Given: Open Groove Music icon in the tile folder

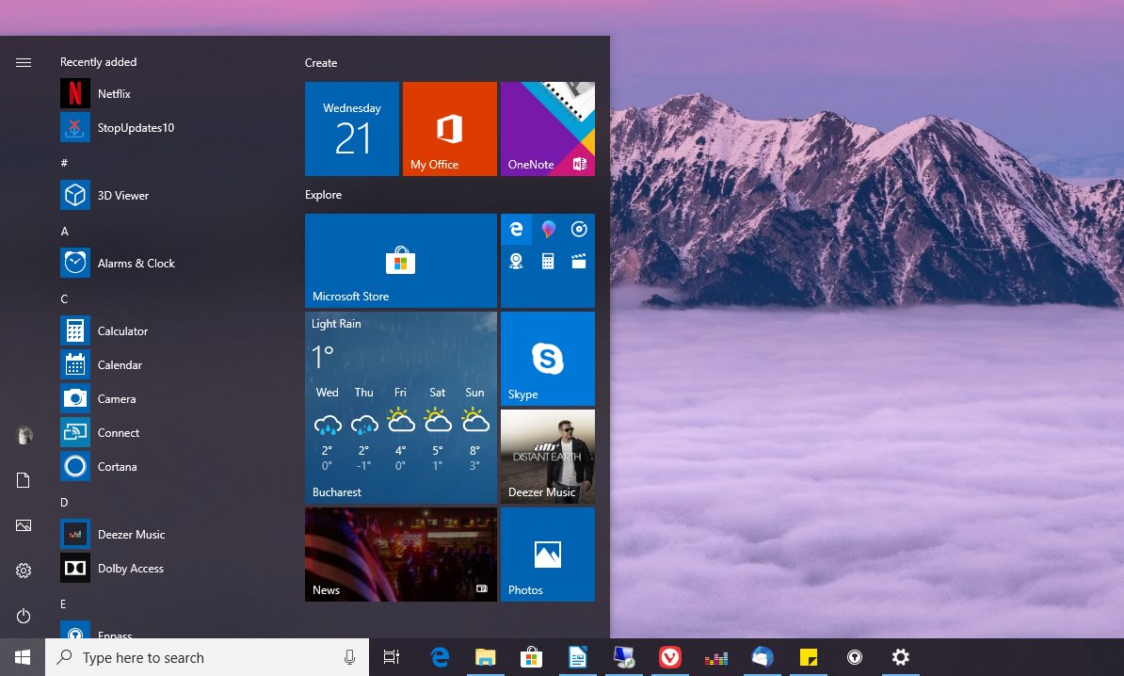Looking at the screenshot, I should (x=579, y=230).
